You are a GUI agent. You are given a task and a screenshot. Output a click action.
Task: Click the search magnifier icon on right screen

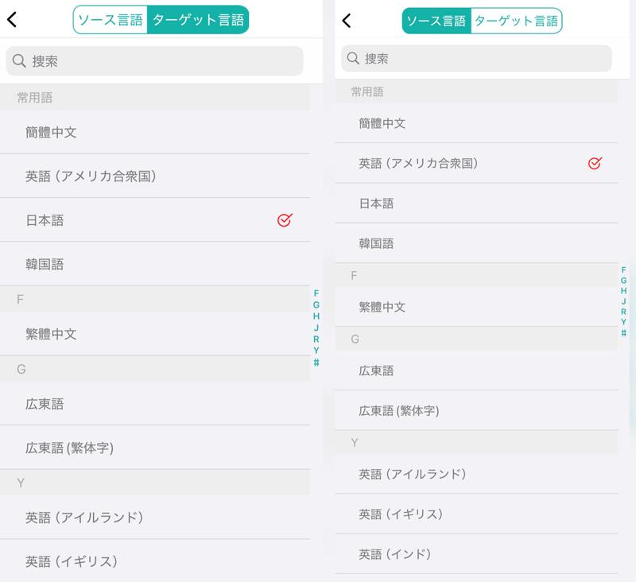click(354, 58)
